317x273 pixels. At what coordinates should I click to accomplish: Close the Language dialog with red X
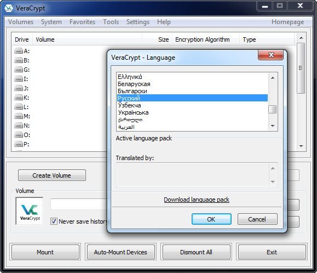click(x=270, y=55)
